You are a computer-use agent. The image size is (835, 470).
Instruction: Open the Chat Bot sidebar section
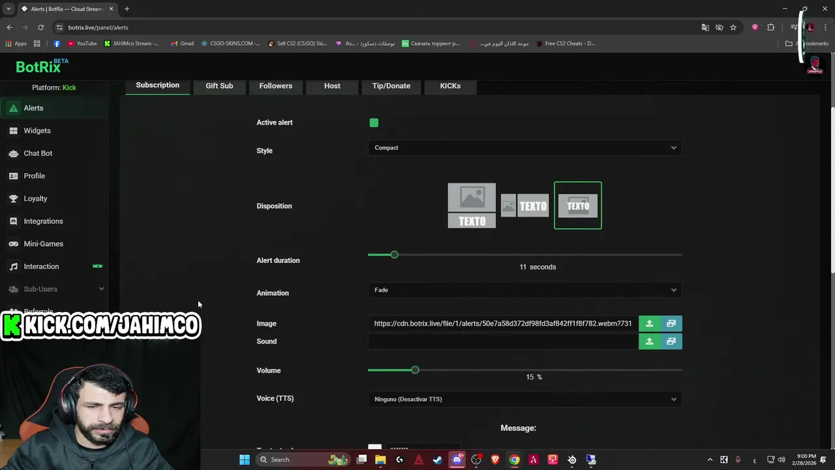point(55,153)
